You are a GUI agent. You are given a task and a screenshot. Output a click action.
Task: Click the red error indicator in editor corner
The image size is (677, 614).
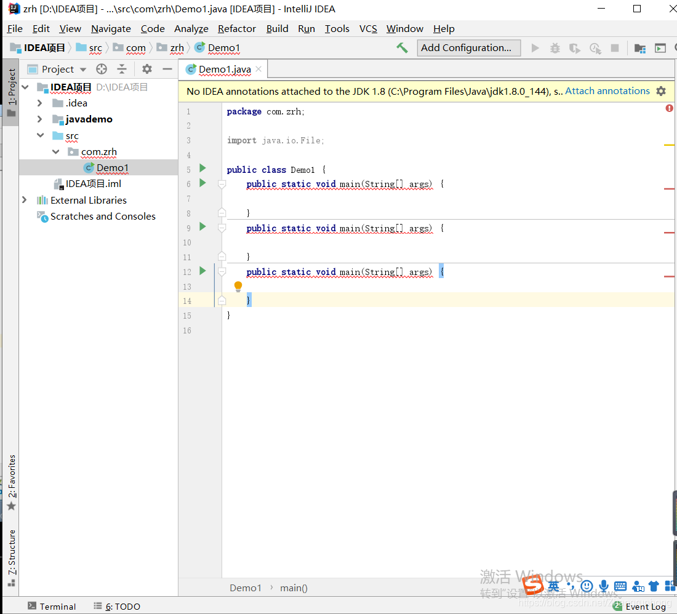(669, 108)
